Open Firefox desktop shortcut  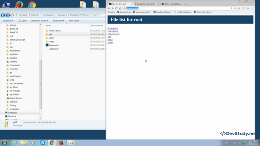(19, 4)
